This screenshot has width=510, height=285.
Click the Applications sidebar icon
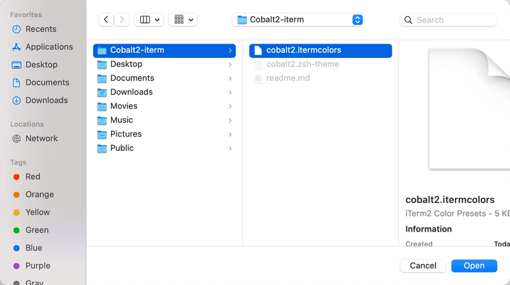17,47
